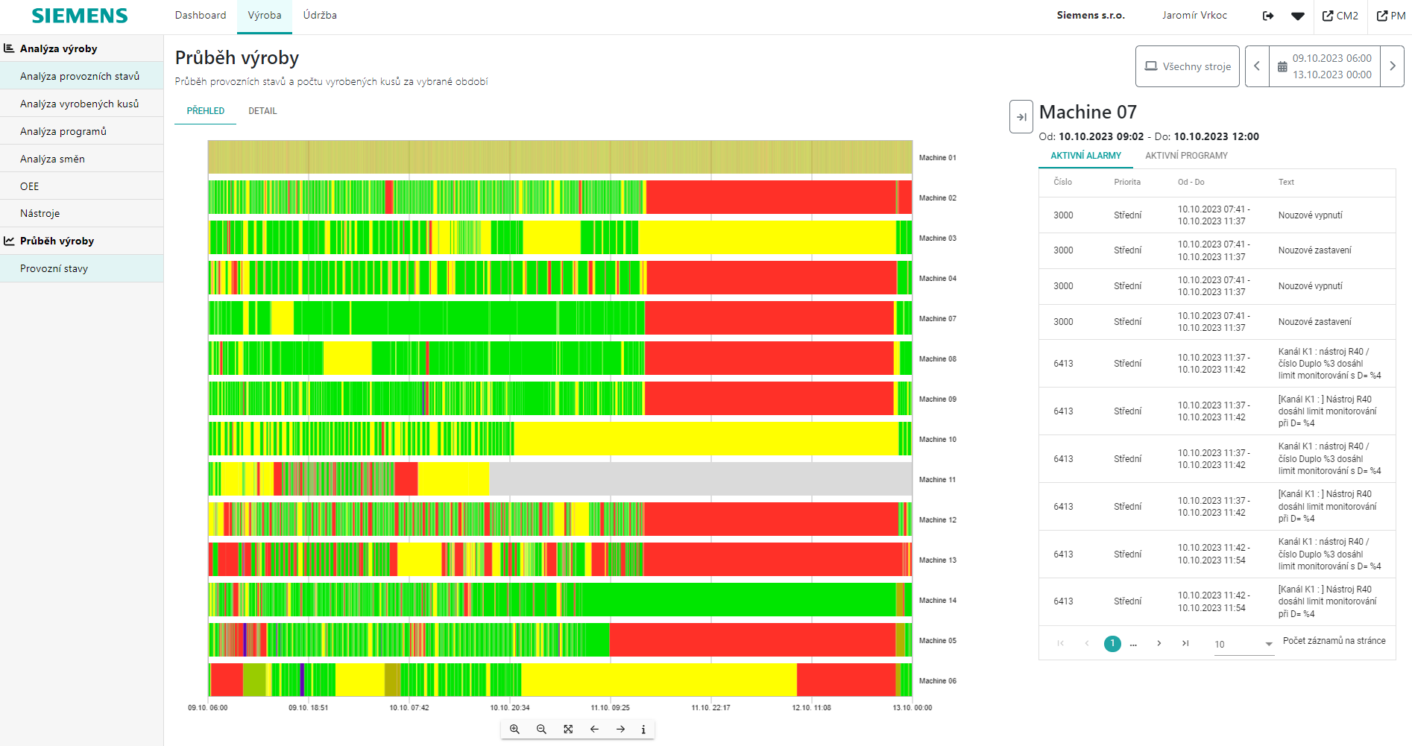Go to next date range

pyautogui.click(x=1392, y=66)
